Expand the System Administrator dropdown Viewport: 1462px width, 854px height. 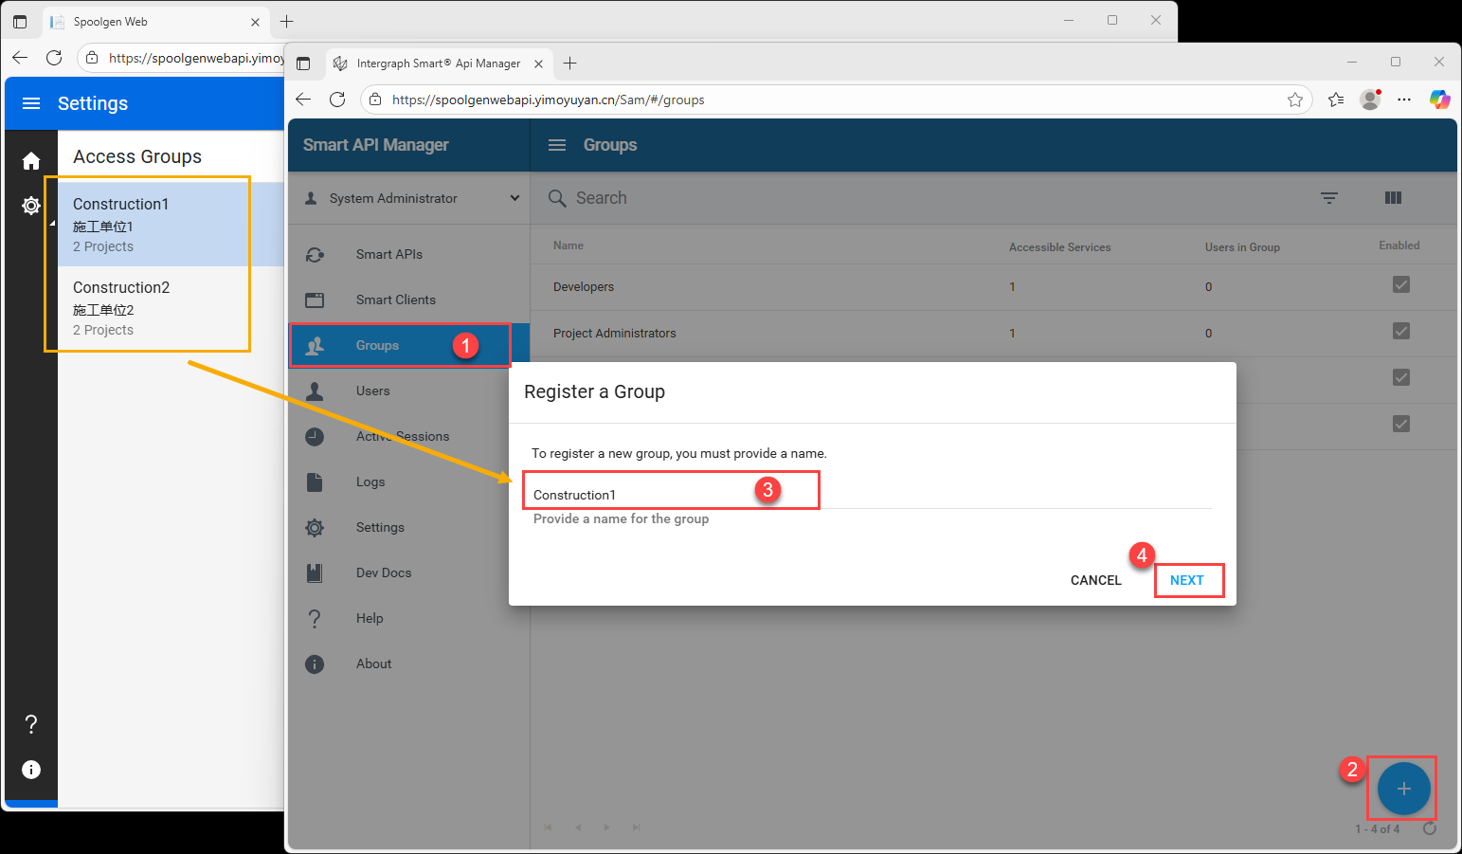(514, 198)
